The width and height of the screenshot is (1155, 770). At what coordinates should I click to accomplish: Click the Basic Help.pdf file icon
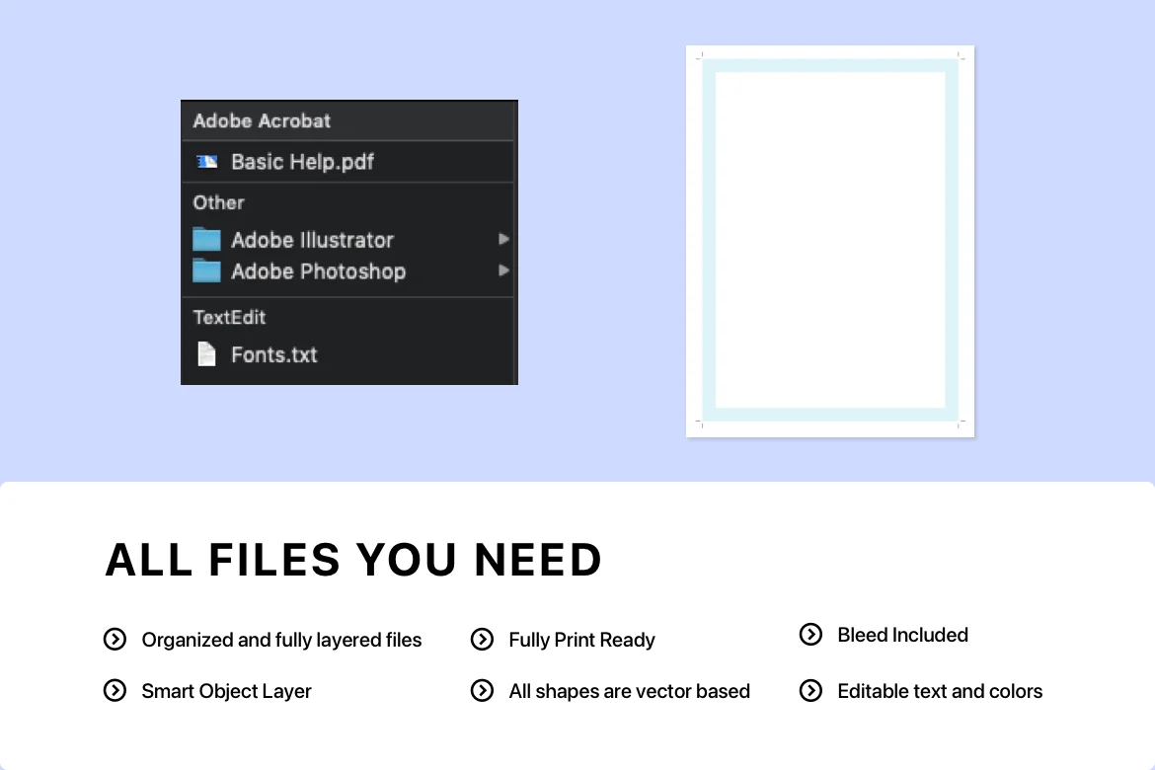[207, 162]
